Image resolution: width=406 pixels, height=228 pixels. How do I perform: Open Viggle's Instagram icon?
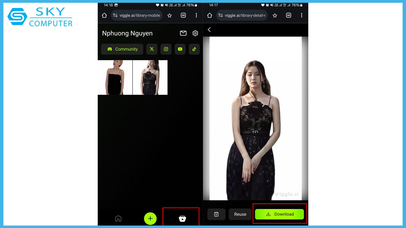166,49
